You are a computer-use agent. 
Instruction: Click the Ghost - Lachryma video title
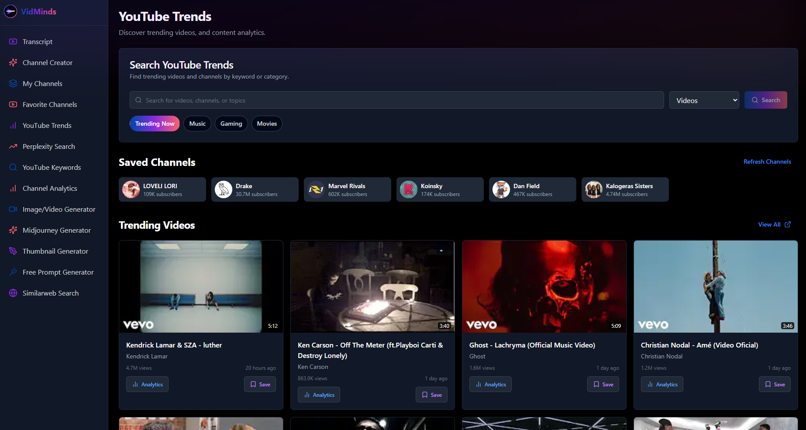click(532, 345)
